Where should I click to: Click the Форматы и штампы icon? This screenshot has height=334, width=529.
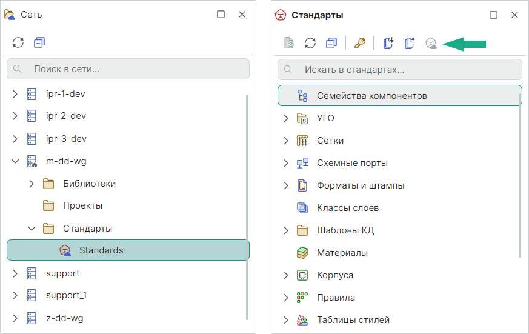302,185
